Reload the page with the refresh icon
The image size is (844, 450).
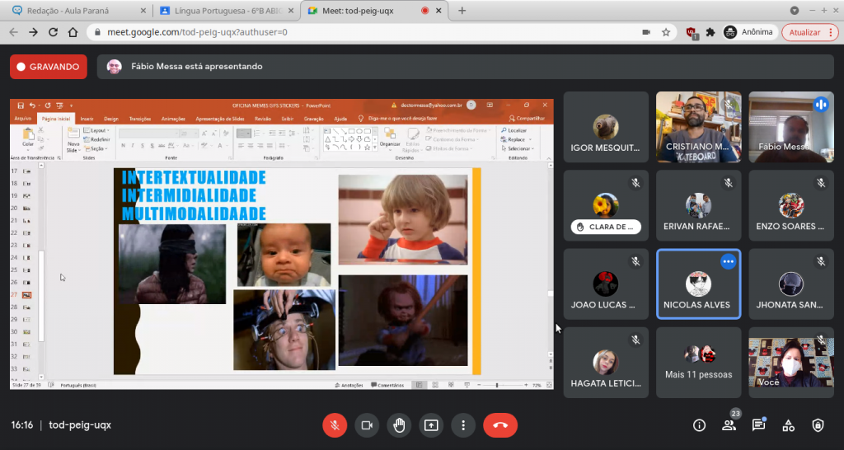click(53, 32)
